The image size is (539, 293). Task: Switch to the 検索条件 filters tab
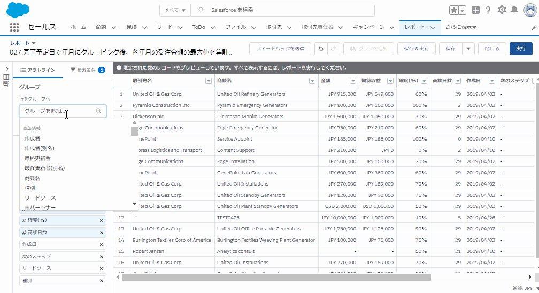[88, 70]
